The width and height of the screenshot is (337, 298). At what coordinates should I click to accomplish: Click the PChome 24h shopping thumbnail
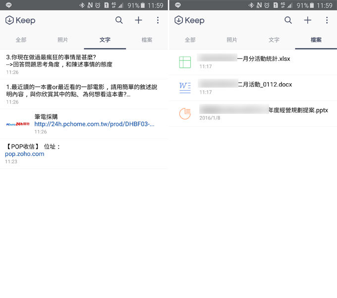[17, 124]
